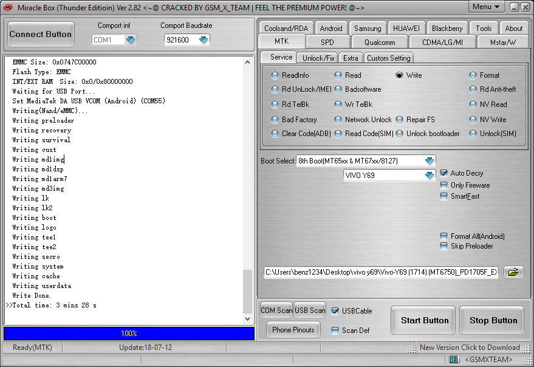Open Phone Pinouts
This screenshot has width=534, height=367.
click(x=293, y=329)
